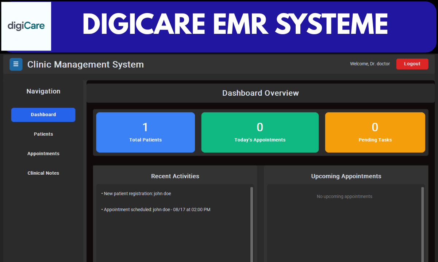Go to the Patients section
Viewport: 438px width, 262px height.
point(43,134)
